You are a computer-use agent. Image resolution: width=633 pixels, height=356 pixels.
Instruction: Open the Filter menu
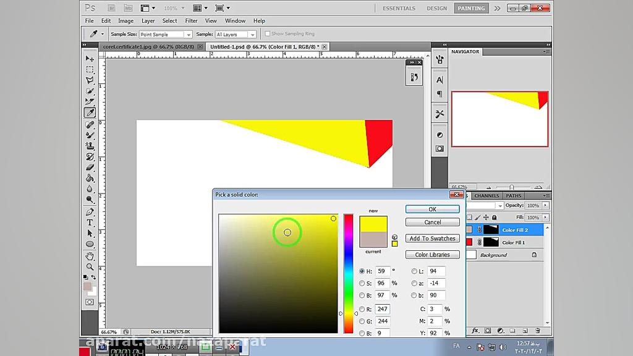click(x=192, y=21)
